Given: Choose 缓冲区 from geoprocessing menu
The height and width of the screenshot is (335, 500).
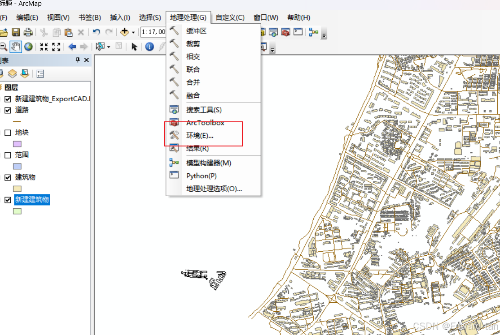Looking at the screenshot, I should point(213,31).
